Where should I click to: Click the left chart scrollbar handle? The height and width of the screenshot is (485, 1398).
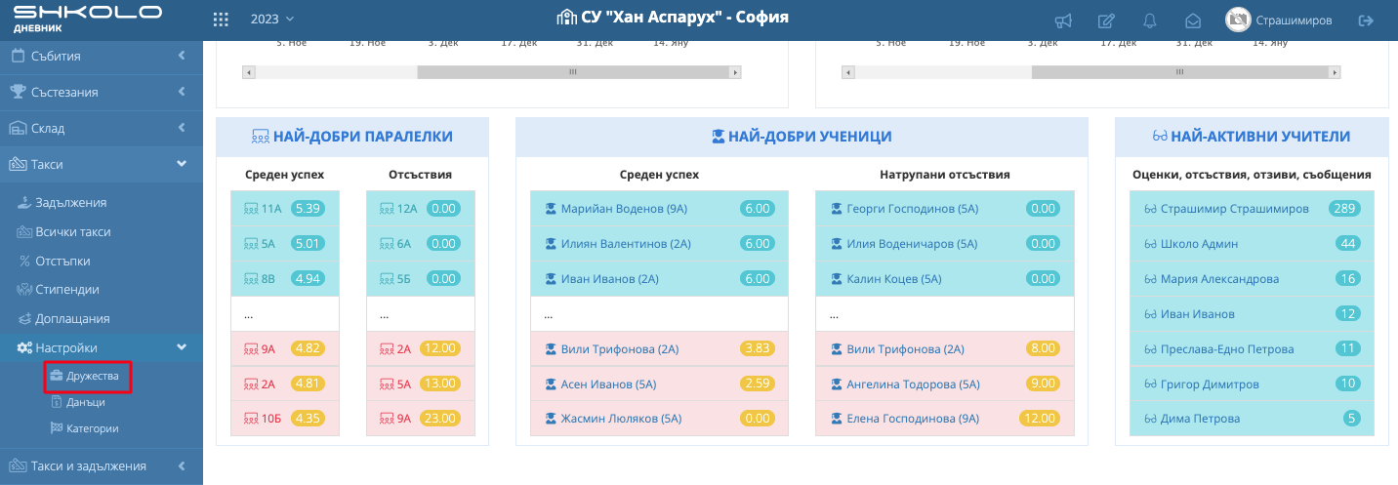click(x=573, y=72)
